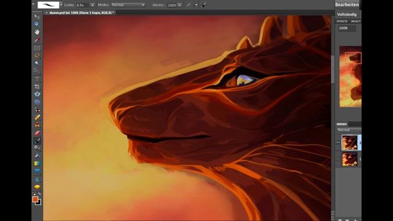Select the blue Custom Shape tool
This screenshot has height=221, width=393.
point(37,171)
